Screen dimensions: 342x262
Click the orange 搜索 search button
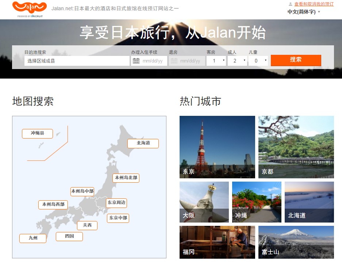(296, 60)
